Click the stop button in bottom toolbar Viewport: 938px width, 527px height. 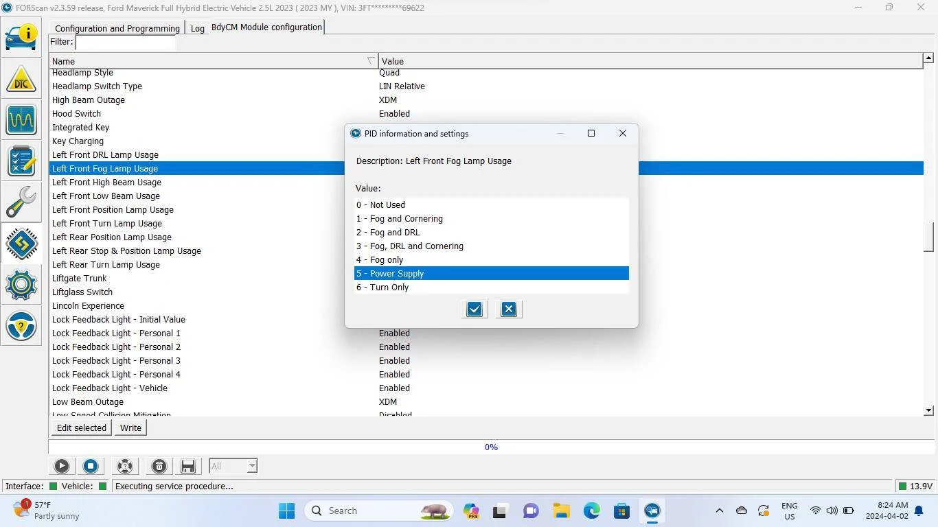[91, 466]
